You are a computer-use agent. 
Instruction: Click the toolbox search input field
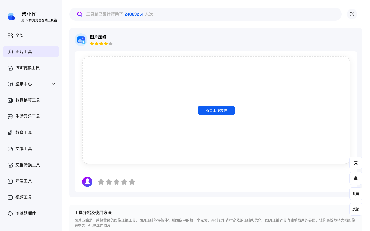206,14
